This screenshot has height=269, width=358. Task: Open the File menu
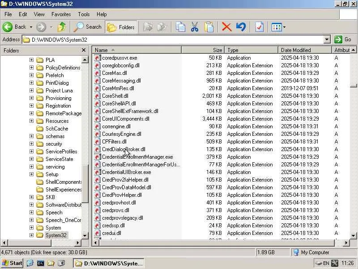click(x=8, y=14)
